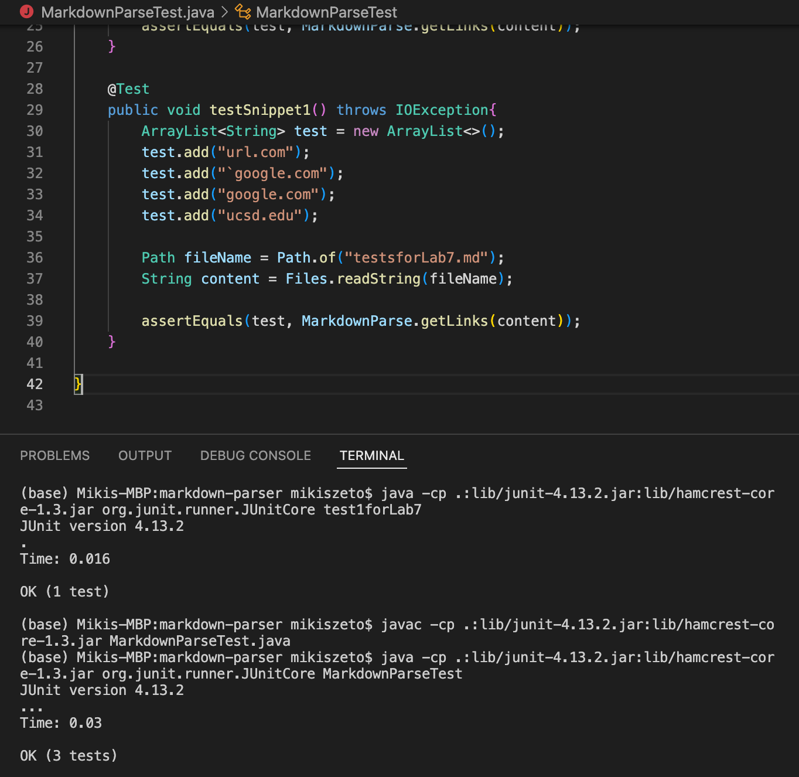Click "OK (1 test)" terminal output
Screen dimensions: 799x777
click(x=64, y=591)
